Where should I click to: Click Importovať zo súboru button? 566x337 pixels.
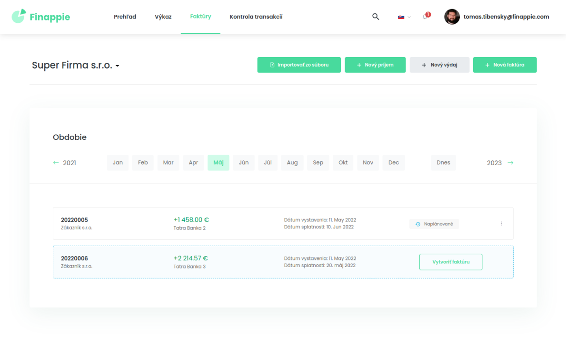click(299, 65)
